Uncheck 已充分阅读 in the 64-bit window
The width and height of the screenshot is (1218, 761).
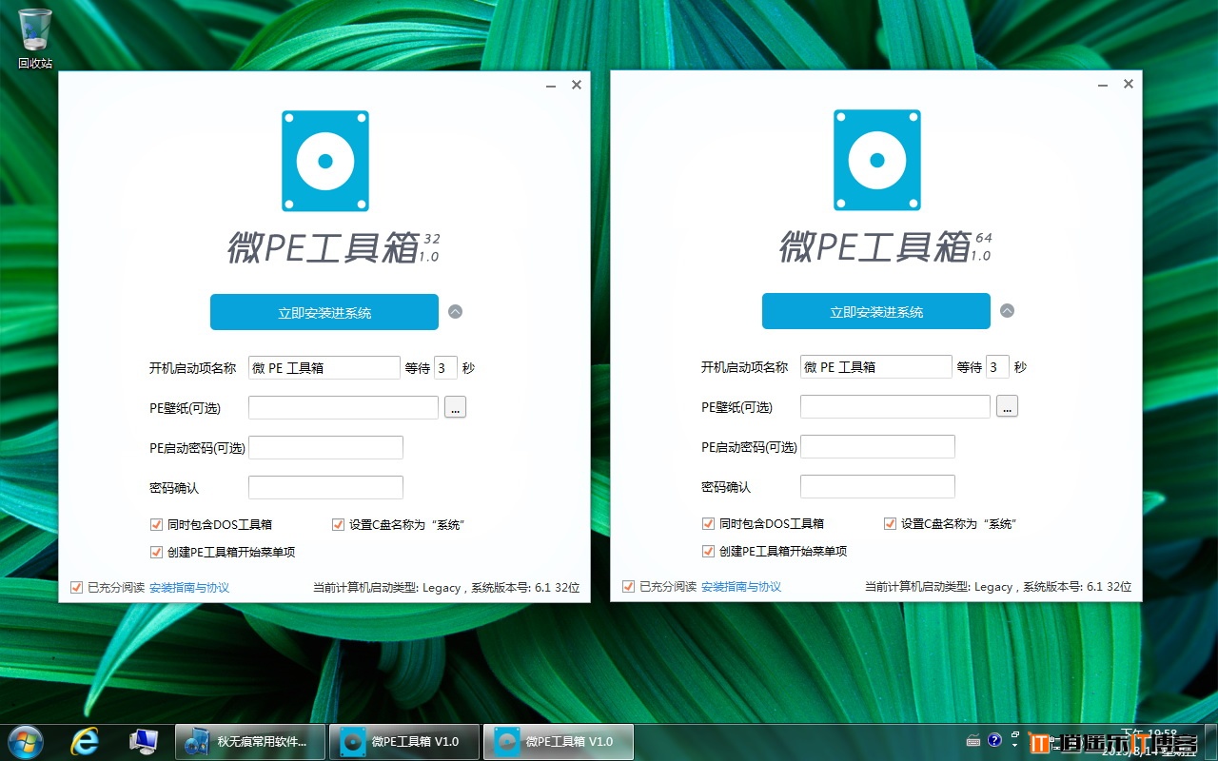tap(629, 587)
